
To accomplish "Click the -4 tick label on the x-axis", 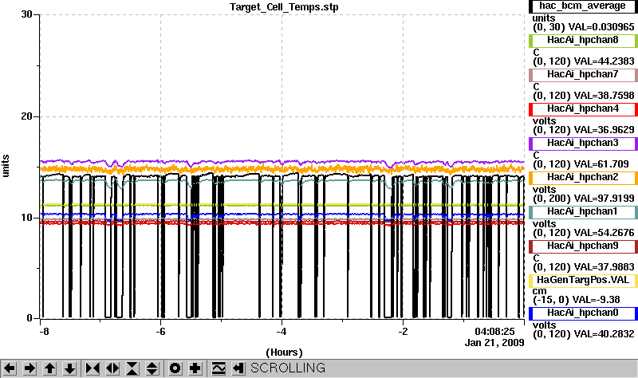I will (x=282, y=332).
